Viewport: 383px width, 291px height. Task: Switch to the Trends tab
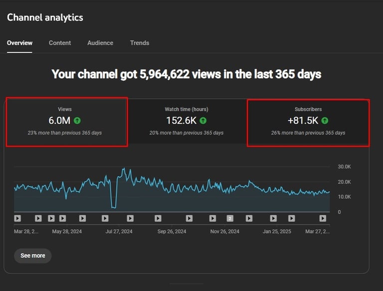coord(140,43)
